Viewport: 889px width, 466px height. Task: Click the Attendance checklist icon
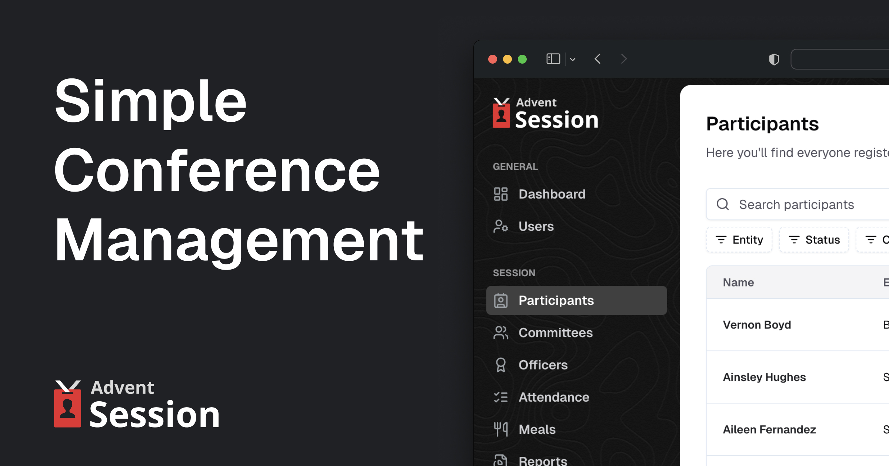pos(500,397)
